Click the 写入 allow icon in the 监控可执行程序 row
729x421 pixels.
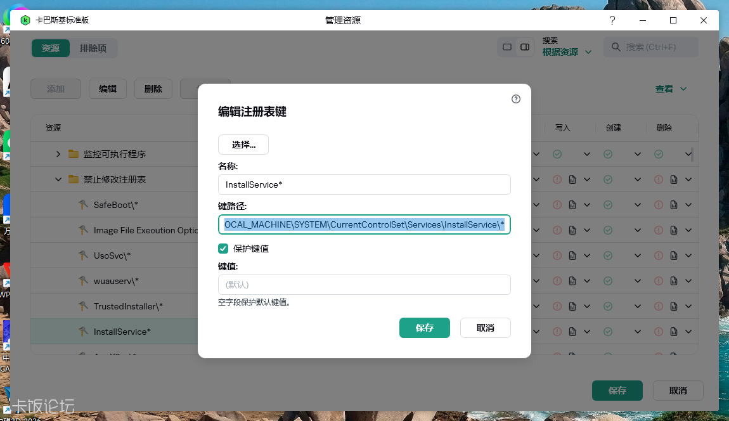pyautogui.click(x=557, y=154)
